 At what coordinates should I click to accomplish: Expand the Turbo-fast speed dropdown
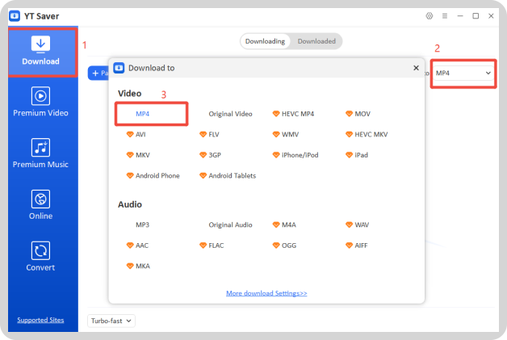click(111, 321)
